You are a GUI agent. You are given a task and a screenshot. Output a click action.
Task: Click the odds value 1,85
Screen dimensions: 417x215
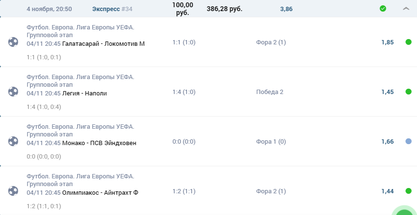pos(388,42)
